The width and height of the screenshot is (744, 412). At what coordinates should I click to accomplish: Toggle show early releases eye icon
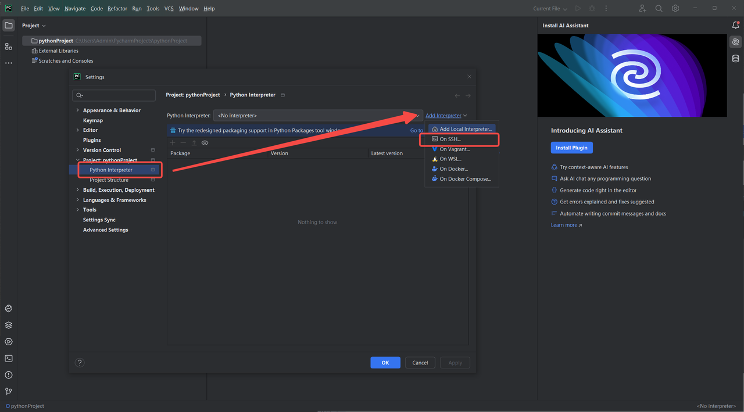click(205, 143)
